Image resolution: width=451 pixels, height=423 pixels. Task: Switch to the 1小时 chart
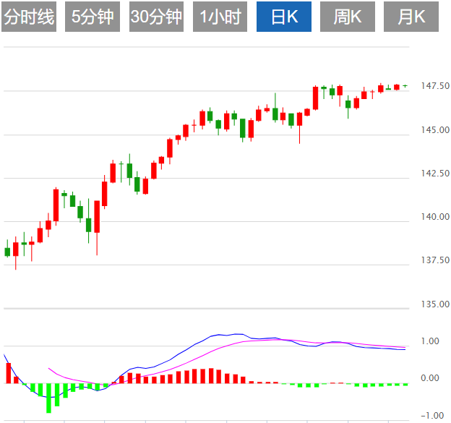[x=220, y=17]
